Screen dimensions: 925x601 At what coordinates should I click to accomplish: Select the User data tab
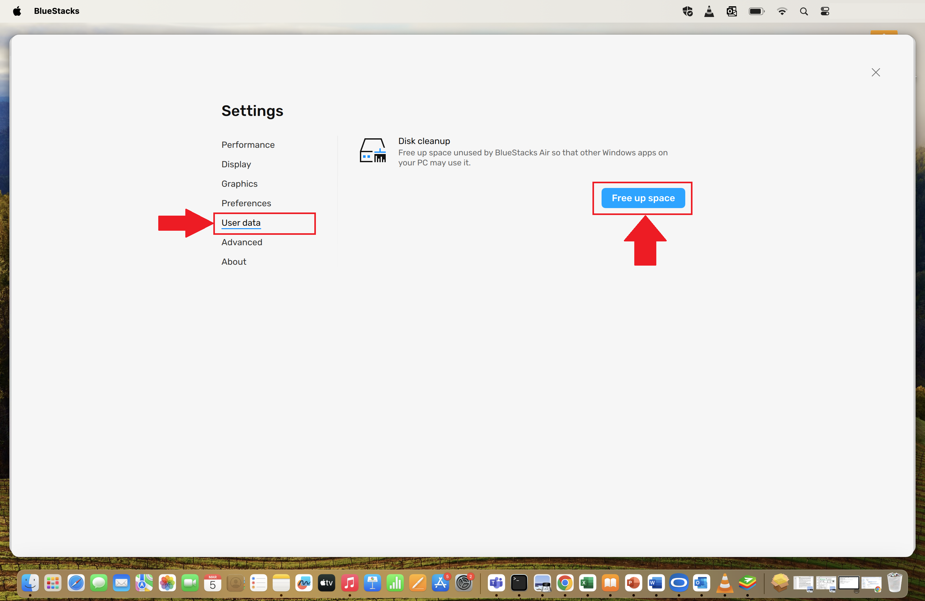[241, 223]
